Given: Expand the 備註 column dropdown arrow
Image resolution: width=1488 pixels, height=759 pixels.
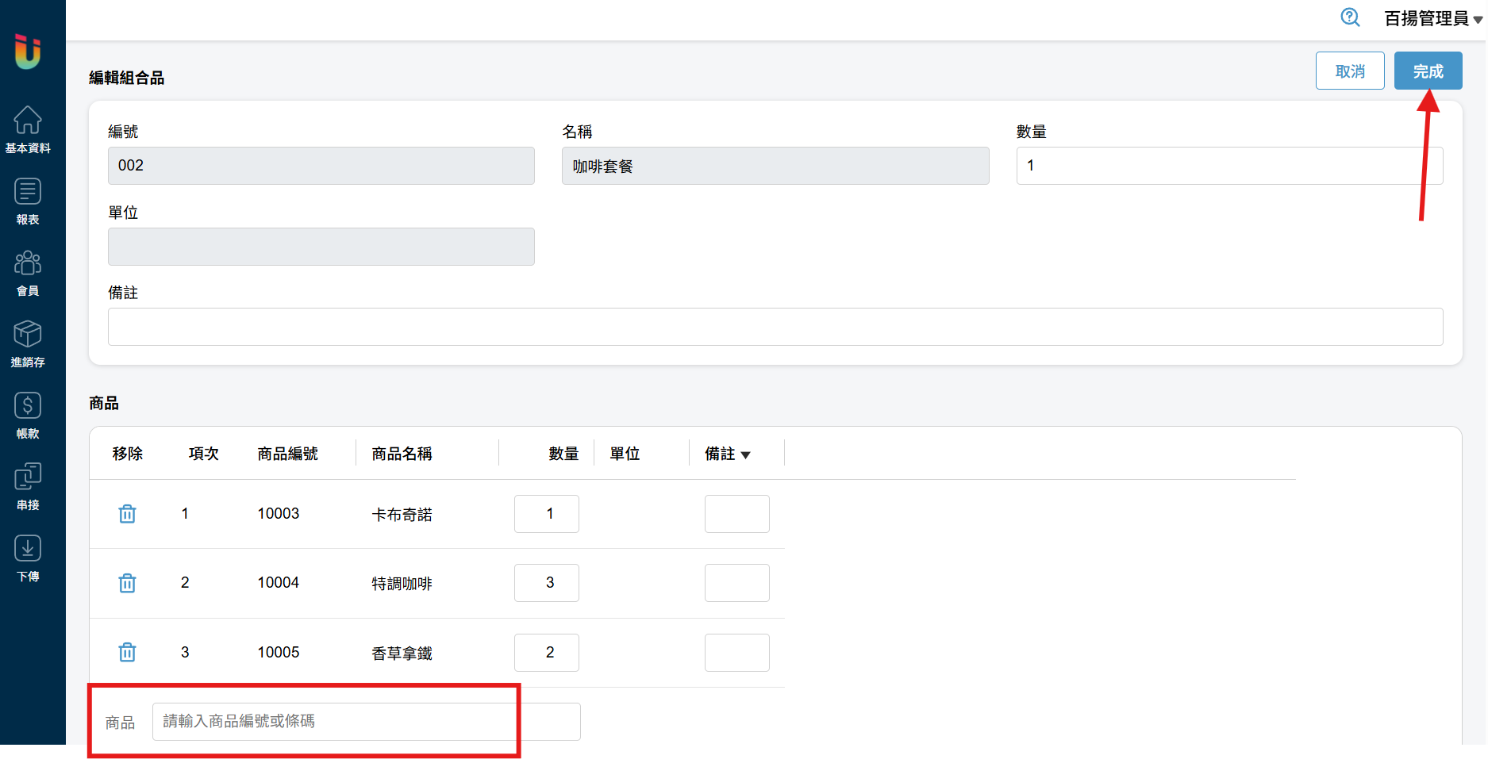Looking at the screenshot, I should coord(745,455).
